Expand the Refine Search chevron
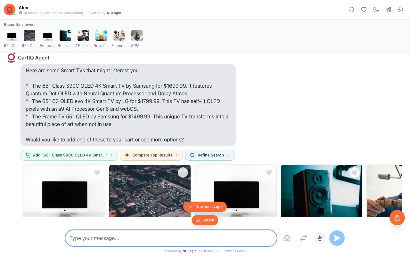 [x=228, y=155]
